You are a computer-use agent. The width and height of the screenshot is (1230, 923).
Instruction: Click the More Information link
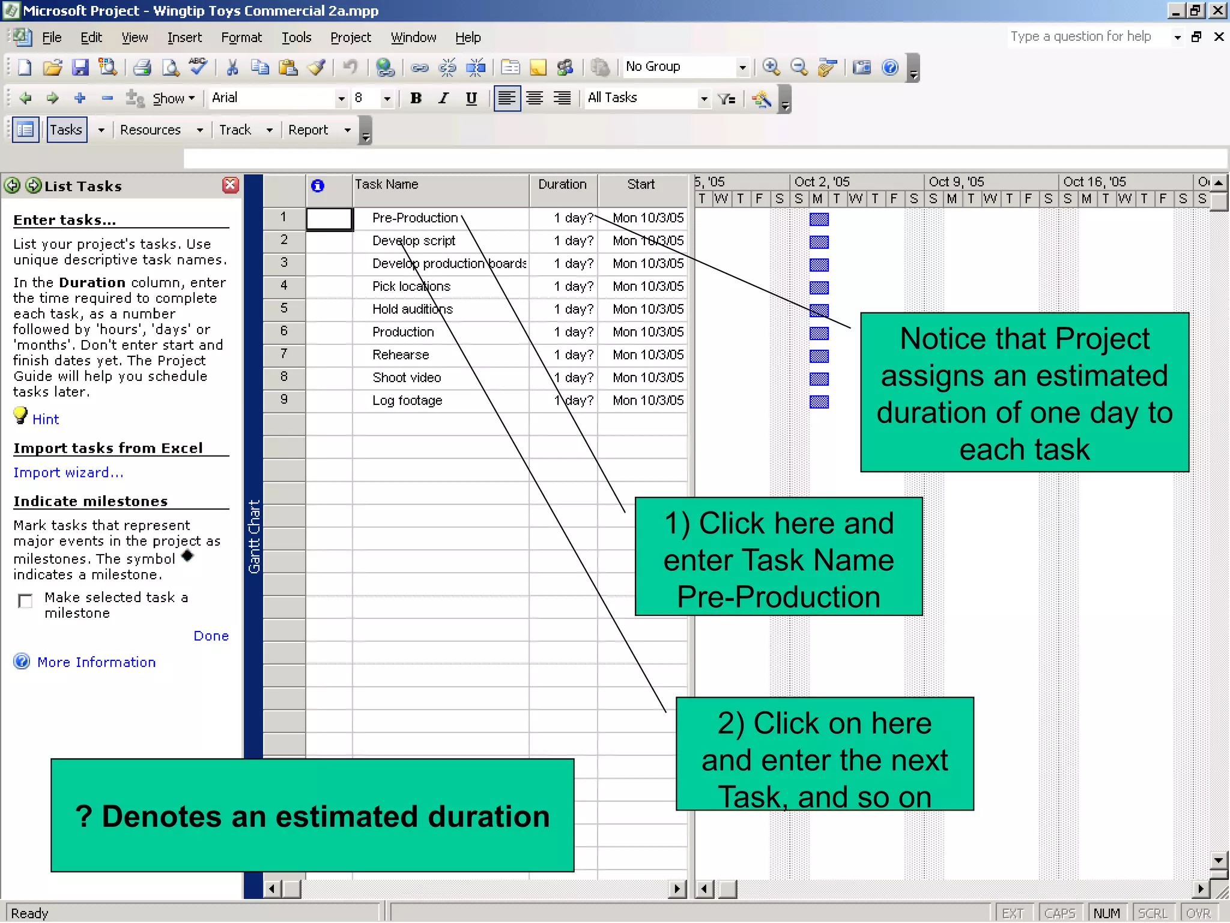pos(96,662)
